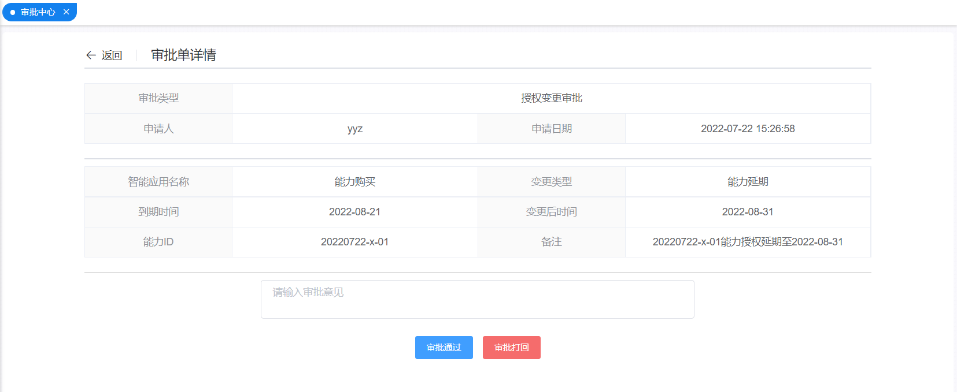Click the 能力延期 change type value

[748, 182]
